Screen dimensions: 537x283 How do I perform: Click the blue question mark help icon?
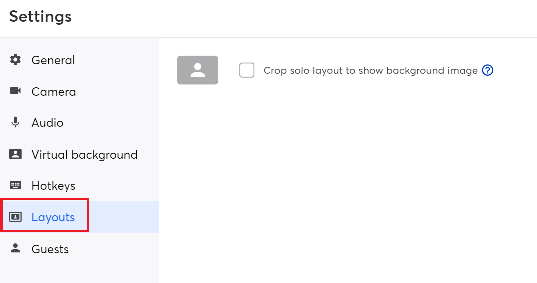[488, 70]
